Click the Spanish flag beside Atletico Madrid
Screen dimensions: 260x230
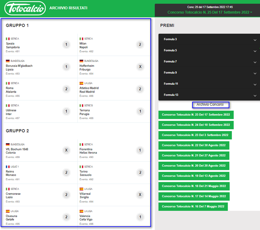coord(81,83)
